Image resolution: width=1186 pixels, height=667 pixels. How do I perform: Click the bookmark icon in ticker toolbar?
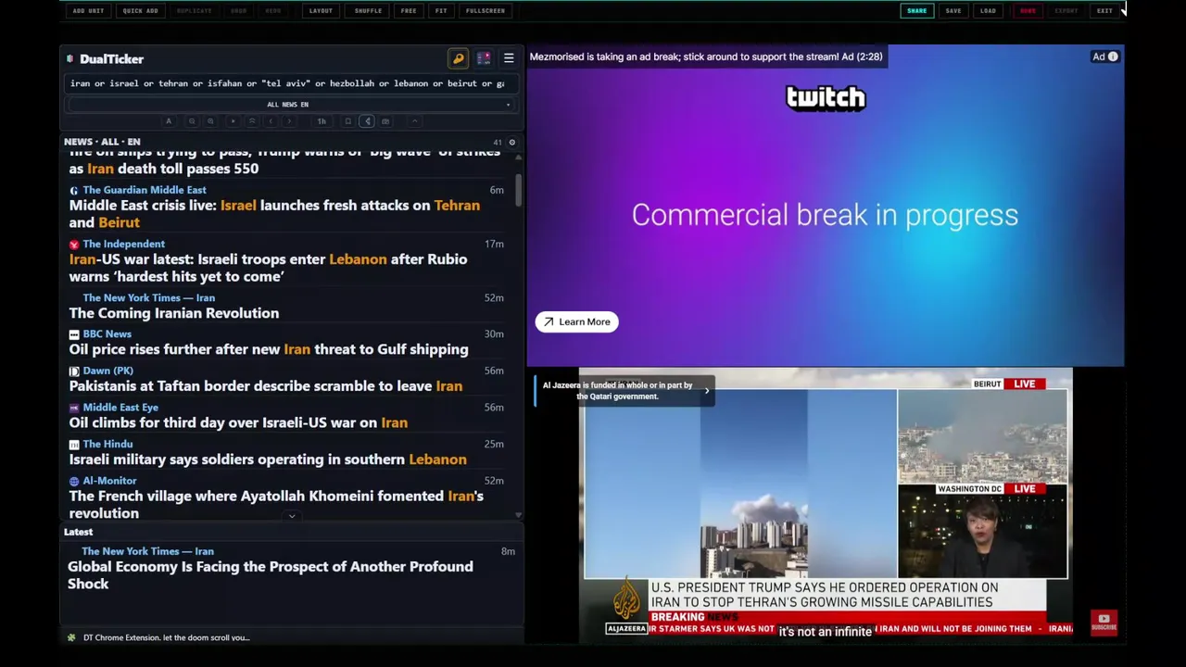point(347,121)
